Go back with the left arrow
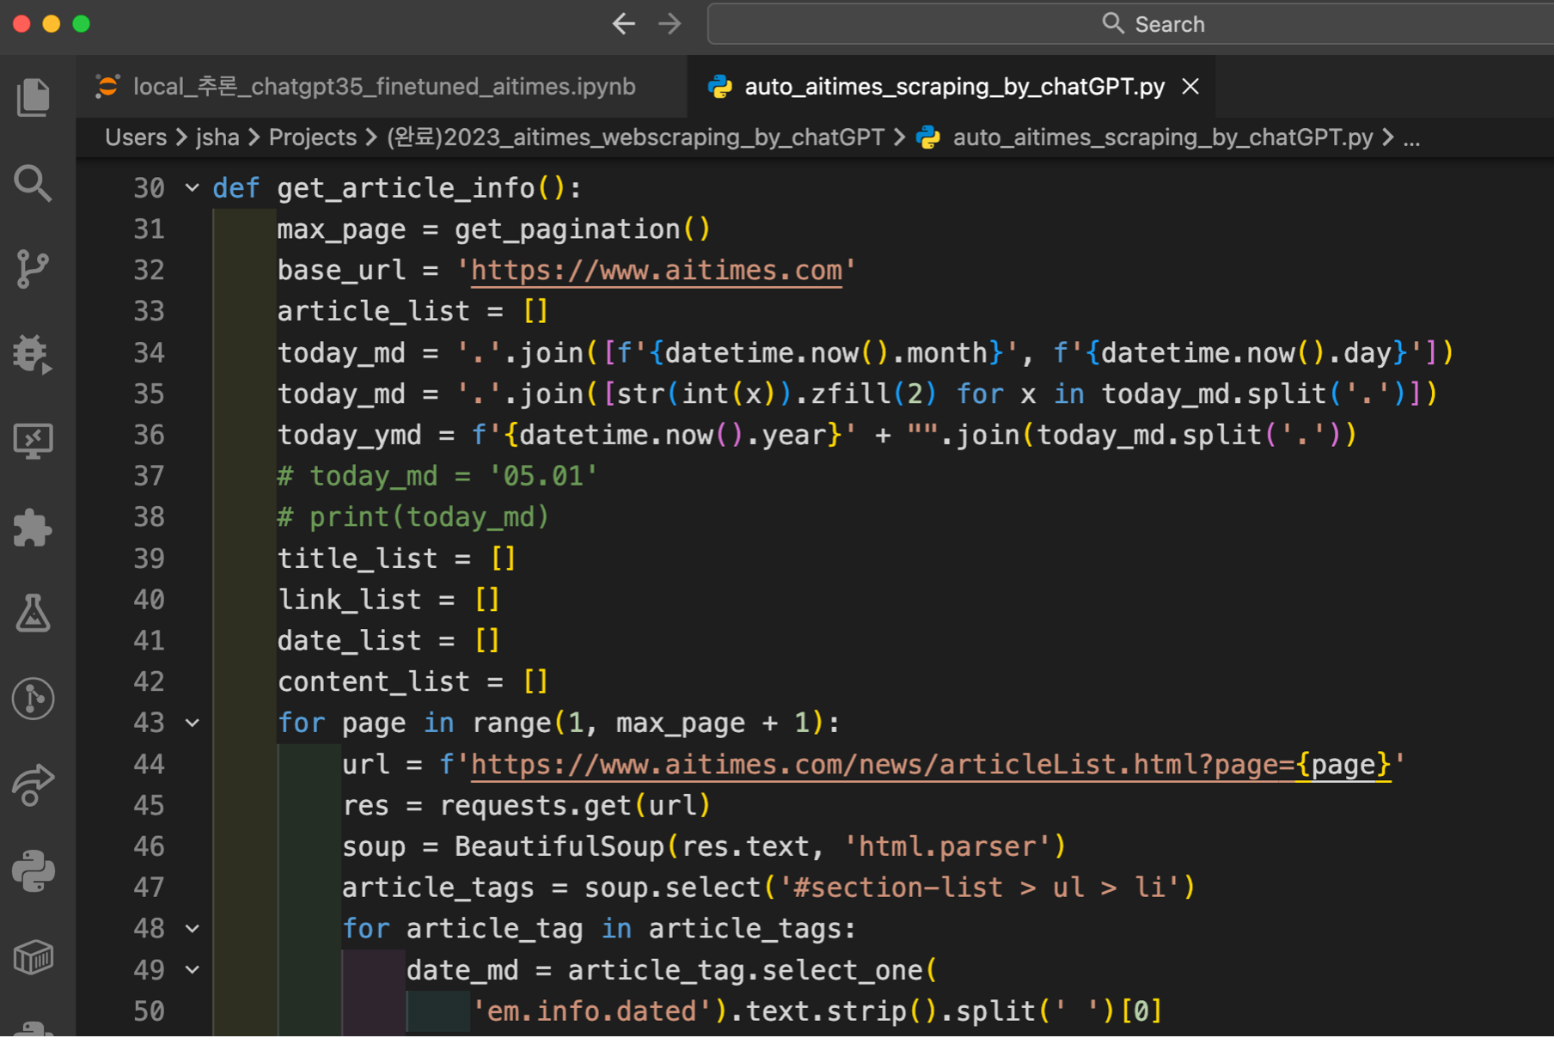This screenshot has height=1038, width=1554. 623,24
